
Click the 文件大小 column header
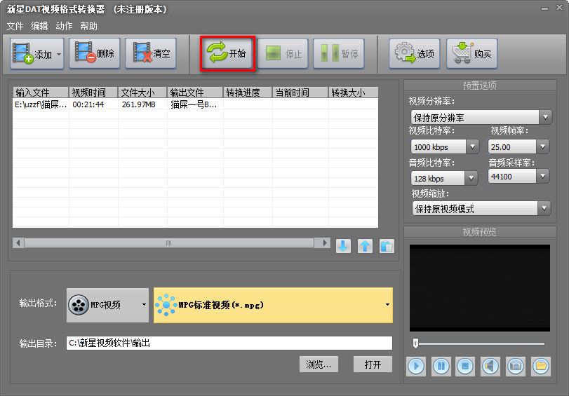tap(142, 93)
